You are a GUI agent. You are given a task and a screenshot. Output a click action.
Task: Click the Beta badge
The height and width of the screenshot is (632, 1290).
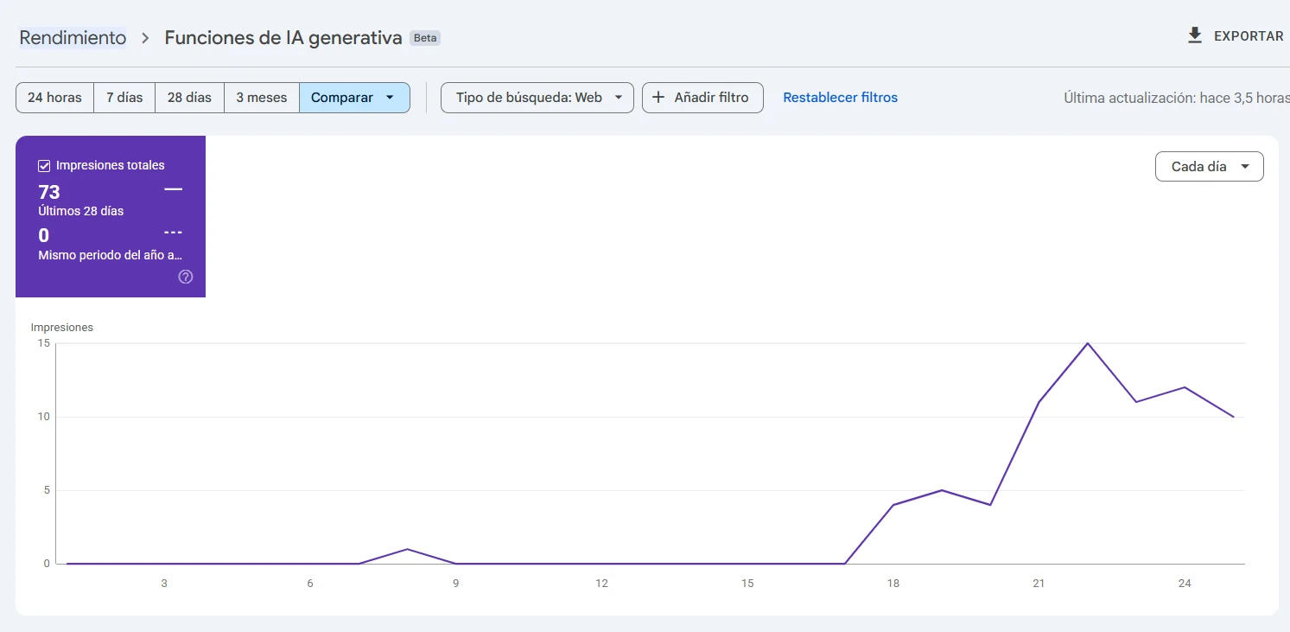(x=425, y=38)
